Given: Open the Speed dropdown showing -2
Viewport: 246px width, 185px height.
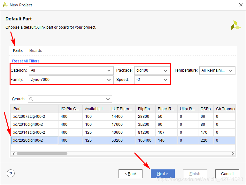Looking at the screenshot, I should click(x=152, y=80).
